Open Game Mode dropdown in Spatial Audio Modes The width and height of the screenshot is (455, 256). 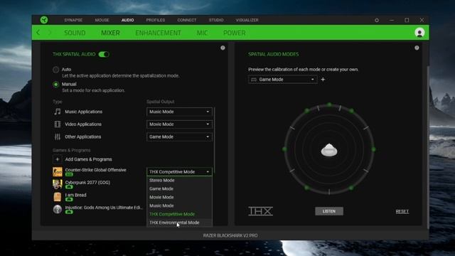click(x=282, y=79)
